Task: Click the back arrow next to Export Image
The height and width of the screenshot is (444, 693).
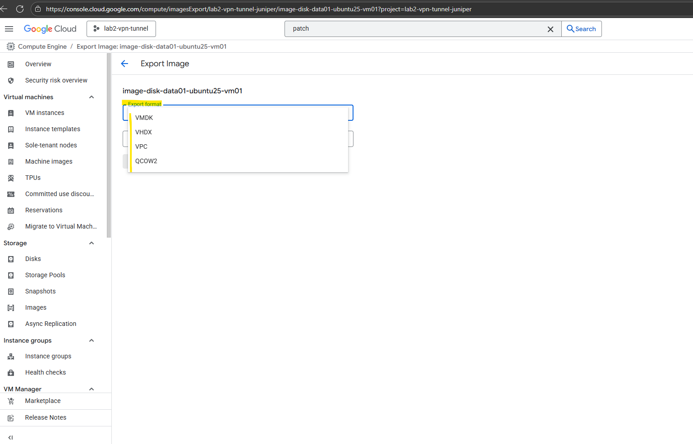Action: pyautogui.click(x=125, y=64)
